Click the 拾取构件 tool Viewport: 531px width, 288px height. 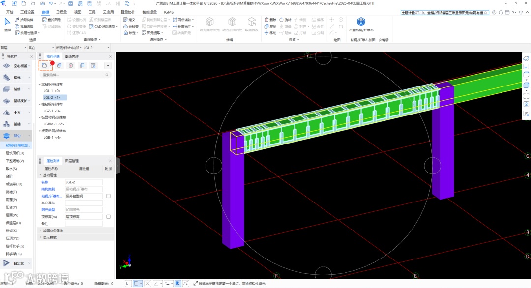(25, 20)
